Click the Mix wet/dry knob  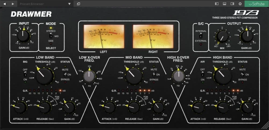[x=222, y=37]
